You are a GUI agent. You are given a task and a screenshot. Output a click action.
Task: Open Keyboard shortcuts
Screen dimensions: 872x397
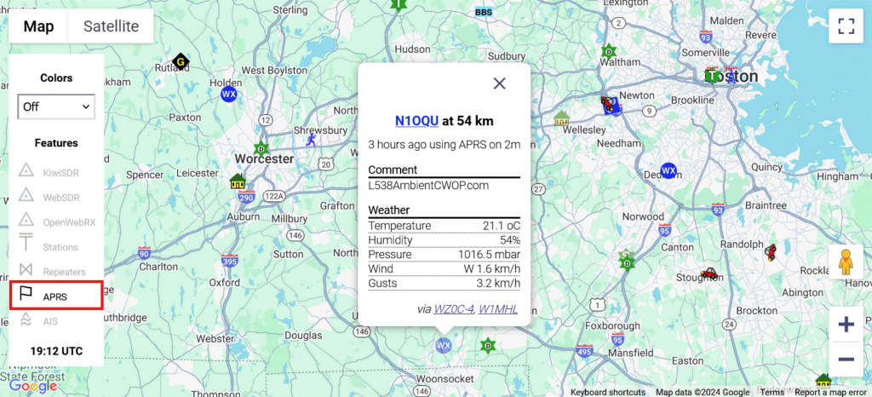pyautogui.click(x=608, y=392)
